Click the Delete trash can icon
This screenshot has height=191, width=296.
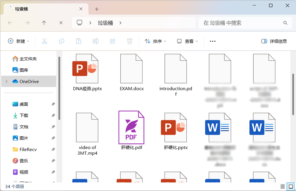click(130, 41)
